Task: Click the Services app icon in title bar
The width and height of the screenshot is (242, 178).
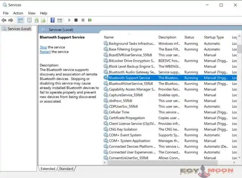Action: pos(5,5)
